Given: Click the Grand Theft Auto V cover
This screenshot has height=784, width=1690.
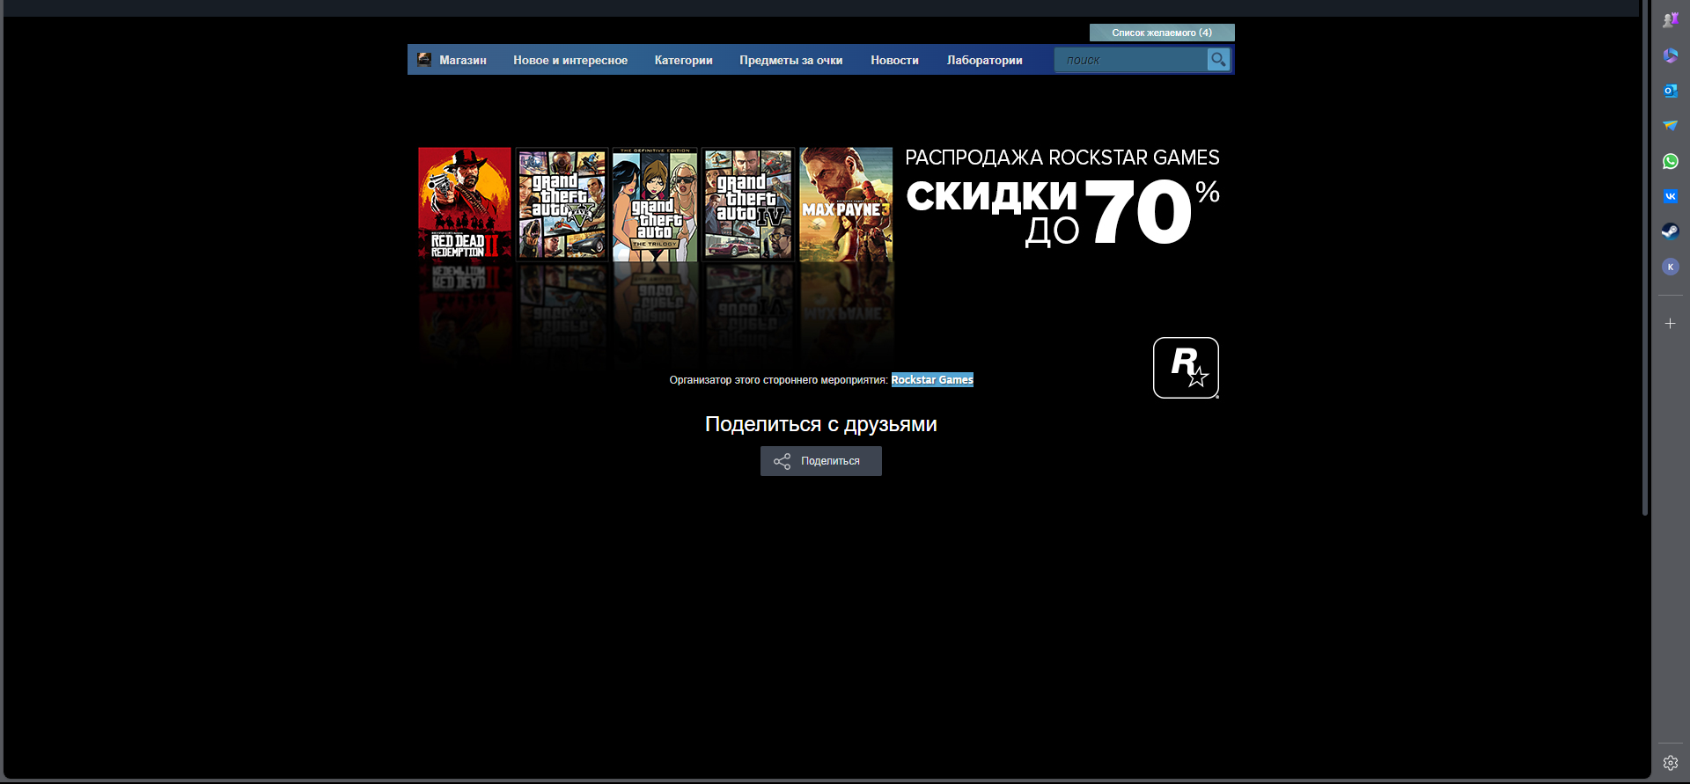Looking at the screenshot, I should pyautogui.click(x=562, y=204).
